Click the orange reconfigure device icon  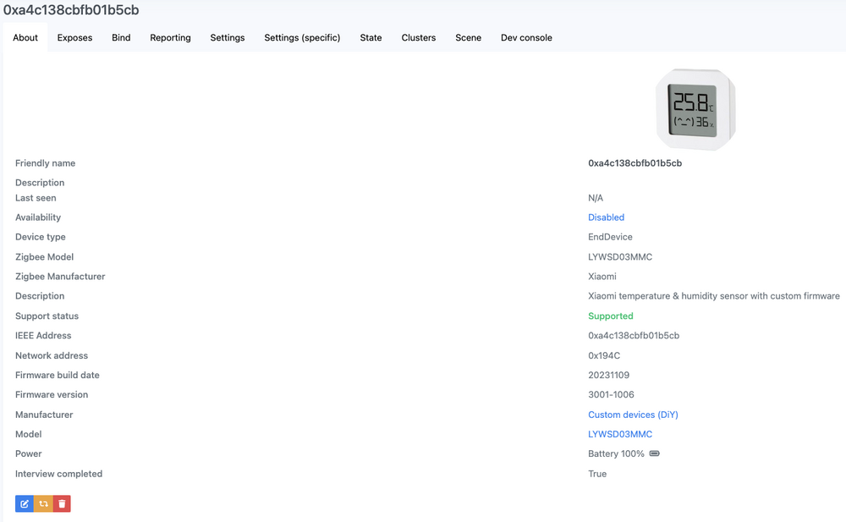43,504
